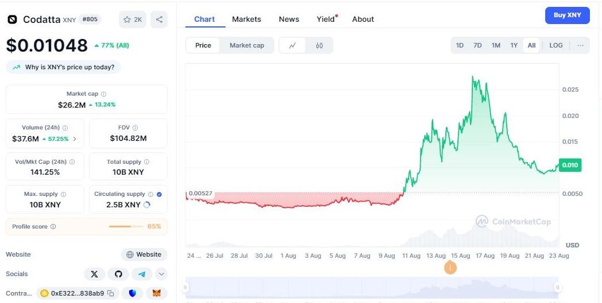Screen dimensions: 602x303
Task: Click Profile score info icon
Action: (53, 227)
